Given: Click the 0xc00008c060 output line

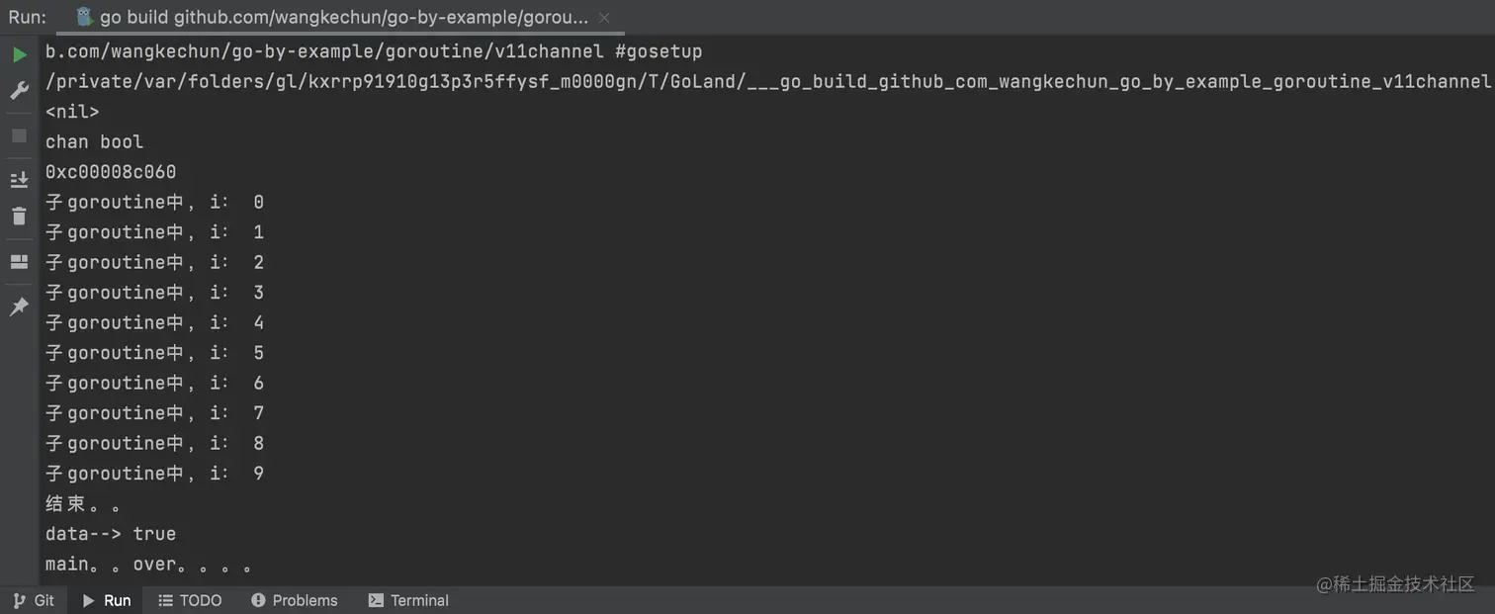Looking at the screenshot, I should tap(111, 172).
